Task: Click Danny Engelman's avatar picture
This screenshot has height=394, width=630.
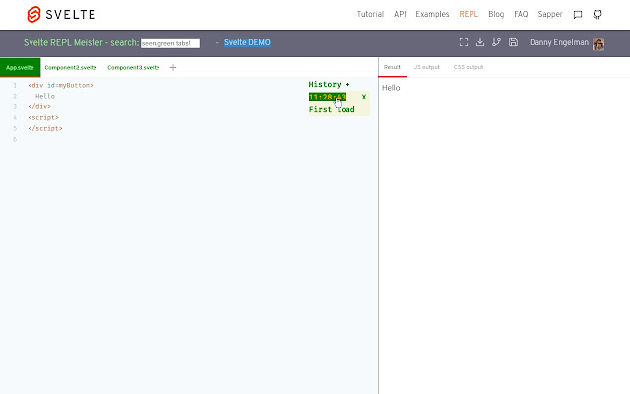Action: pos(598,44)
